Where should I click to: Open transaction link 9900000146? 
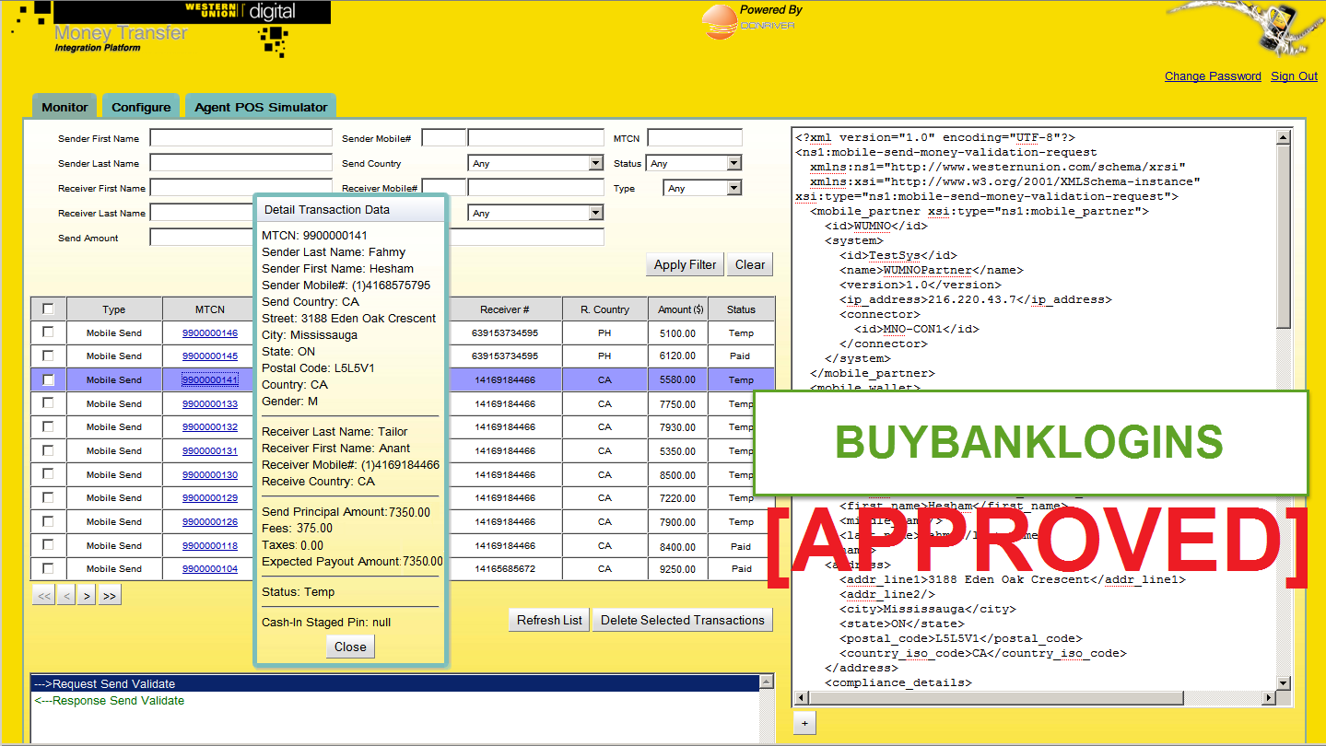(210, 332)
